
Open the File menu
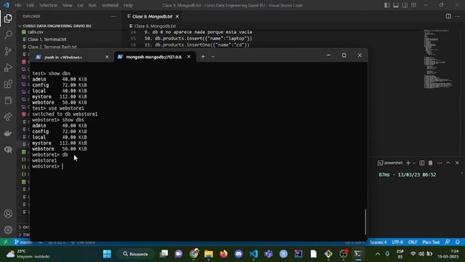17,5
